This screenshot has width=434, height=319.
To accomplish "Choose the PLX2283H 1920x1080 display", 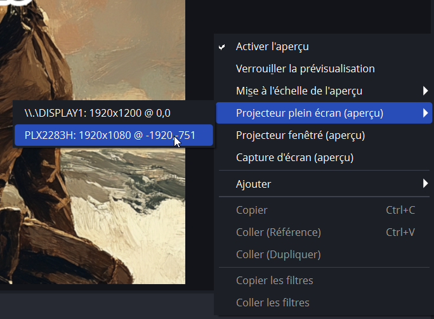I will (x=109, y=135).
